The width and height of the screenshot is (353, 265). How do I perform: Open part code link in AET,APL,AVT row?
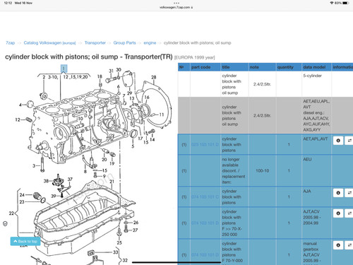(x=205, y=144)
